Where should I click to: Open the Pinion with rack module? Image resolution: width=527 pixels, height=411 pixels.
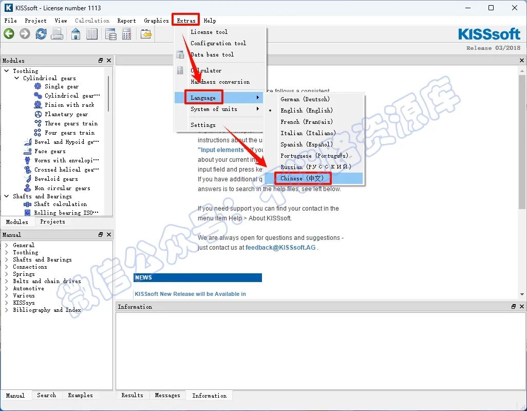(x=65, y=105)
